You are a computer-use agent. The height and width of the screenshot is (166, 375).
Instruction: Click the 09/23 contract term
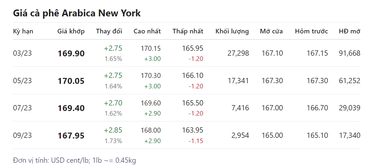point(22,135)
